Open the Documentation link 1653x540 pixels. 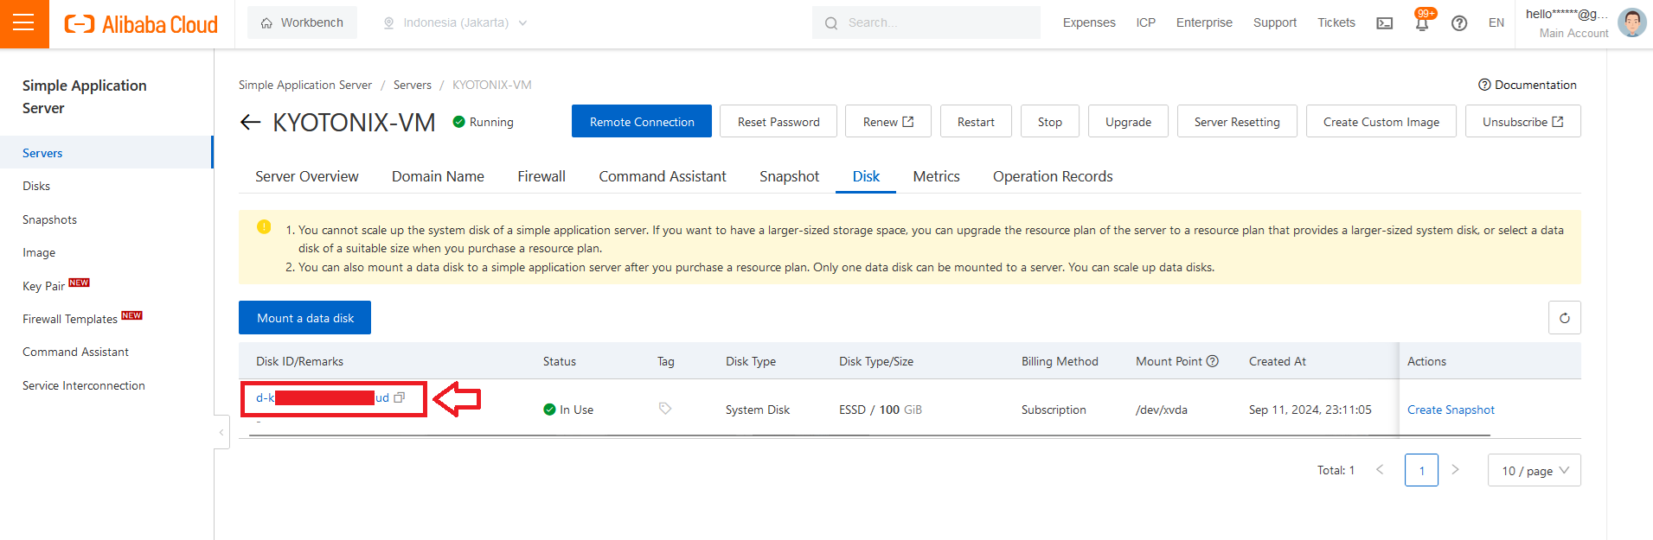(x=1528, y=85)
